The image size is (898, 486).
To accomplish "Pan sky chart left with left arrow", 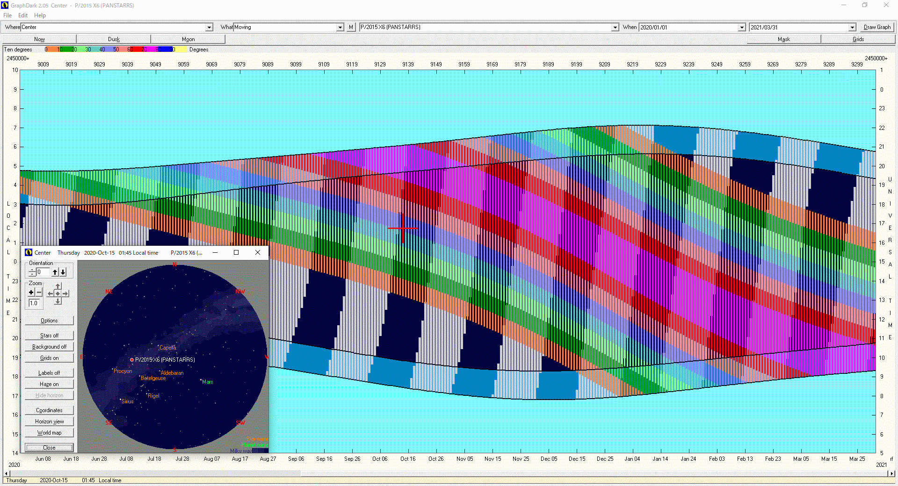I will click(50, 293).
